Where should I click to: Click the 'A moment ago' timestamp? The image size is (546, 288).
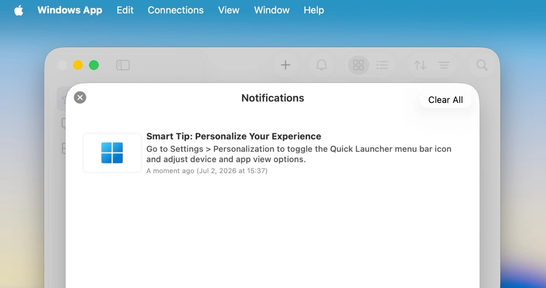(207, 171)
